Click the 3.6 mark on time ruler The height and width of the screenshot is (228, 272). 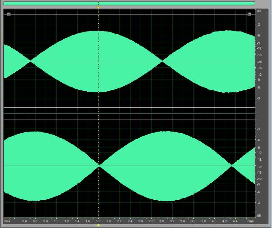[193, 221]
